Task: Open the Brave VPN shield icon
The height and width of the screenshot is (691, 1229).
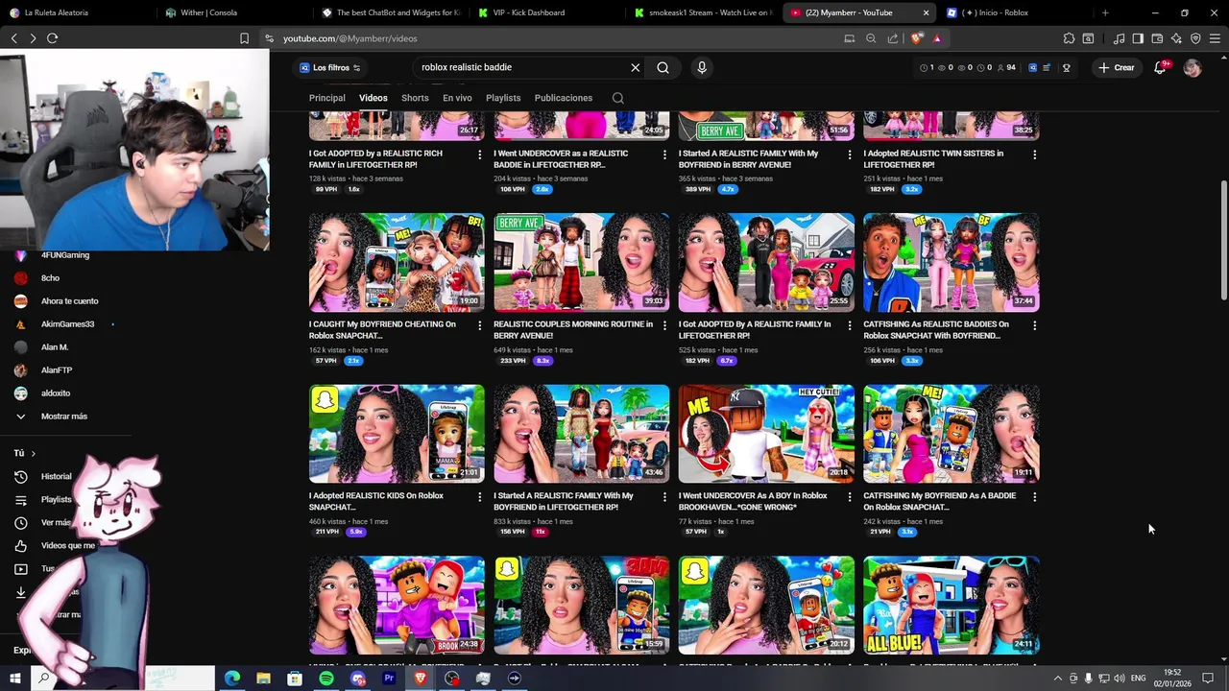Action: [1195, 38]
